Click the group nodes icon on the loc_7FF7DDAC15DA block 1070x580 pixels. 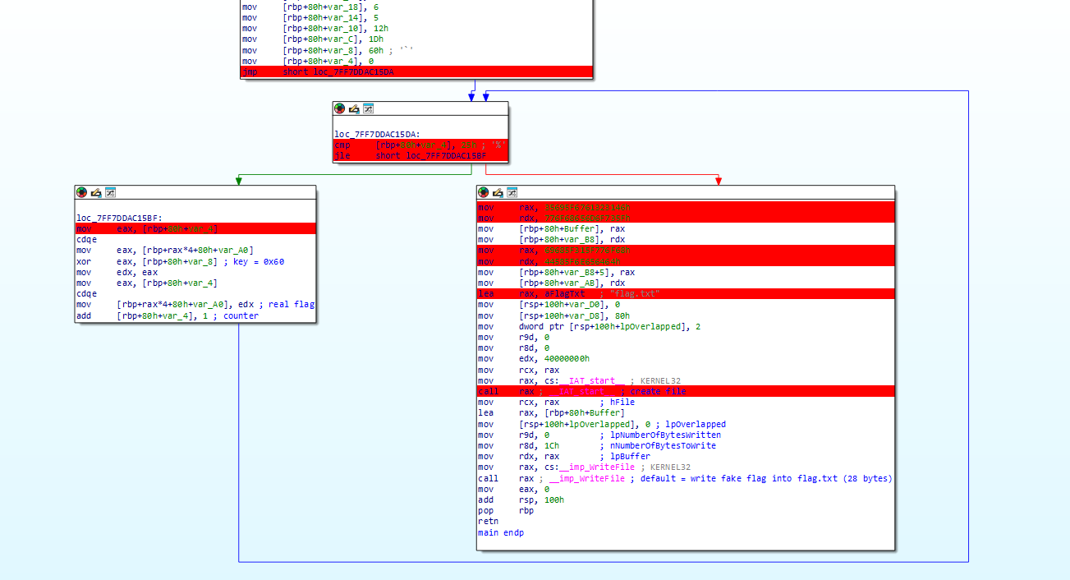coord(368,108)
